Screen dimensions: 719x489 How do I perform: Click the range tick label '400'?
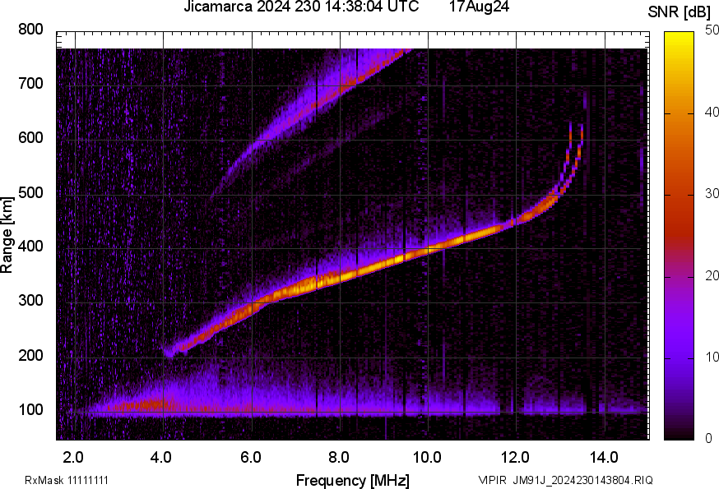pos(30,246)
